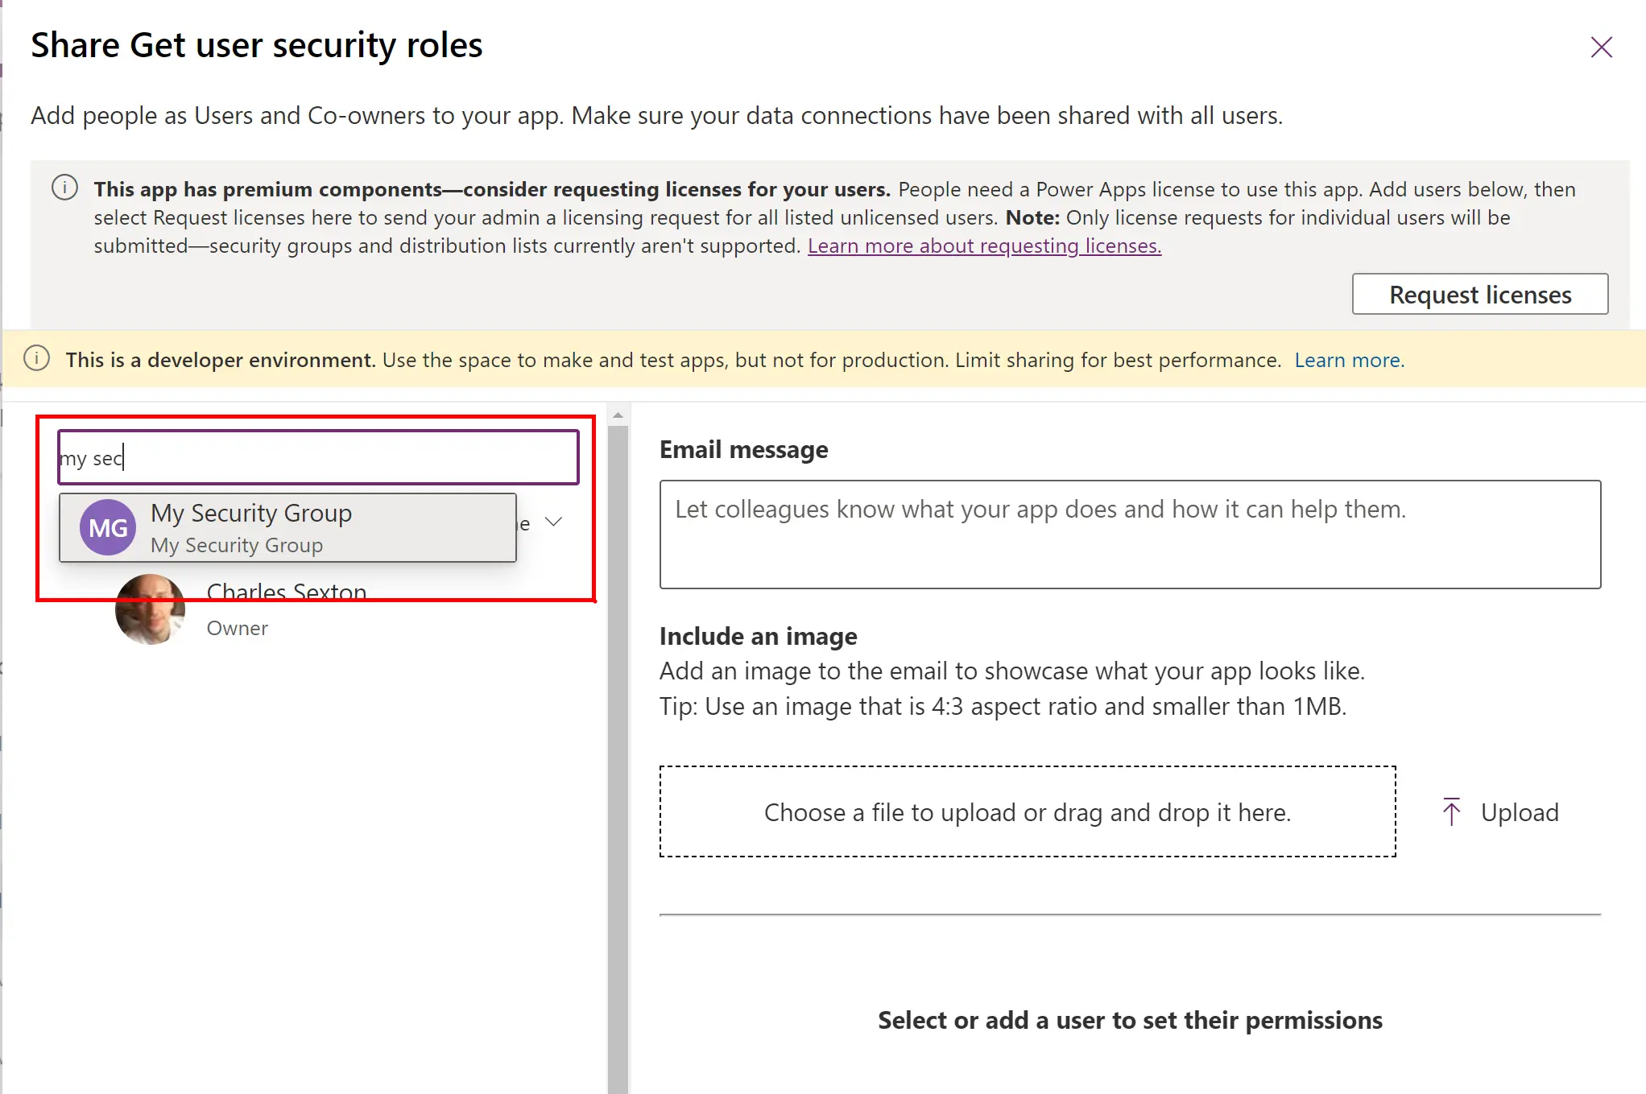Expand the chevron dropdown beside the suggestion list
The width and height of the screenshot is (1646, 1094).
(553, 522)
